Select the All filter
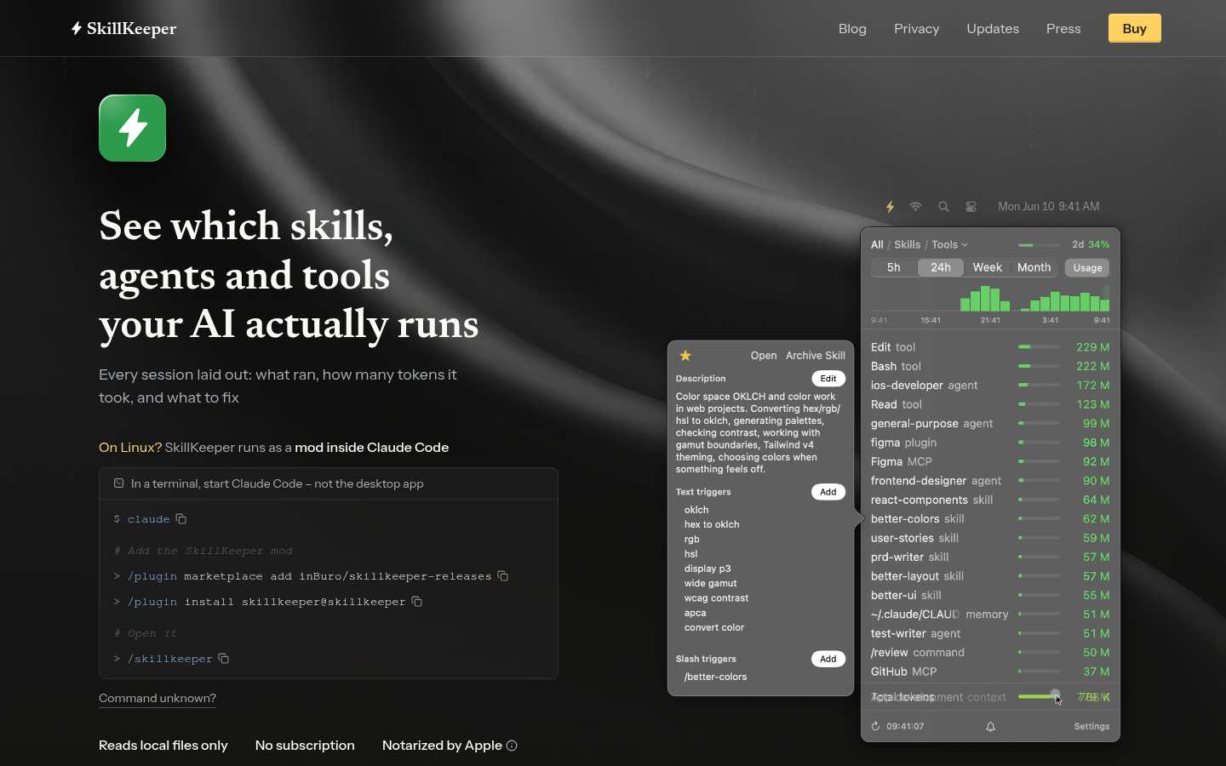 [877, 244]
